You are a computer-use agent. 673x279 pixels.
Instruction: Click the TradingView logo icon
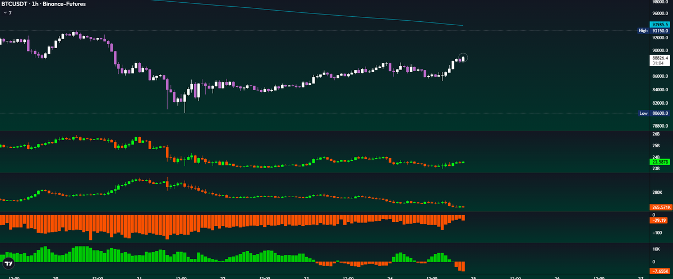pos(8,263)
